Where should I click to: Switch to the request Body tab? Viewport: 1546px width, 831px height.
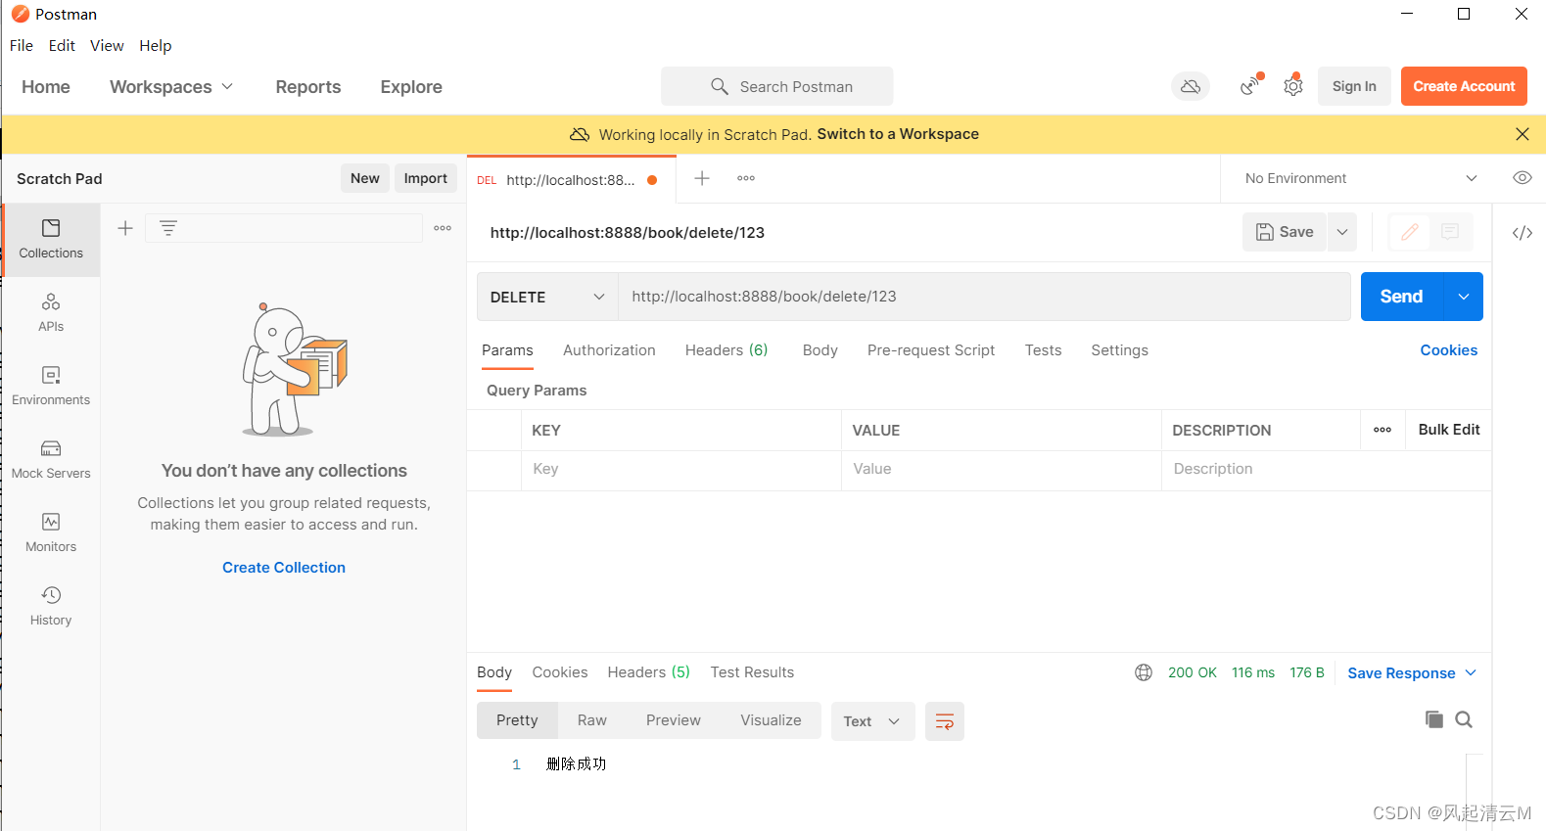click(820, 350)
